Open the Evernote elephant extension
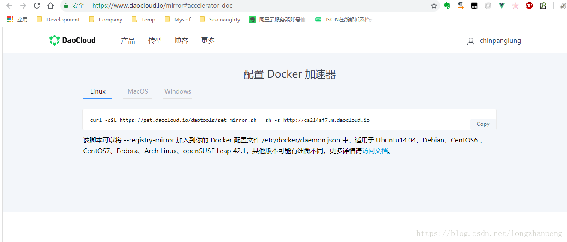The height and width of the screenshot is (242, 567). [x=447, y=6]
